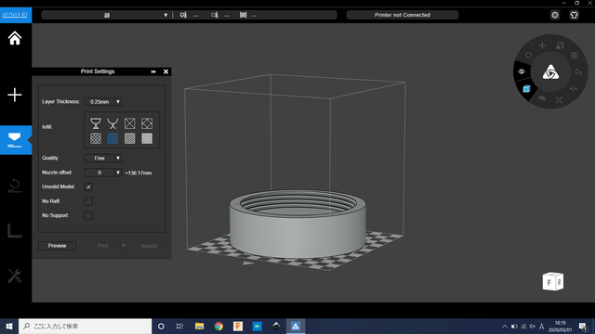Click the Initialize printer sidebar icon

click(15, 186)
